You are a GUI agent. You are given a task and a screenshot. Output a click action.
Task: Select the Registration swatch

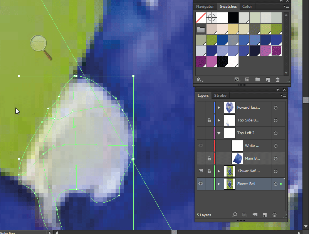(x=212, y=18)
